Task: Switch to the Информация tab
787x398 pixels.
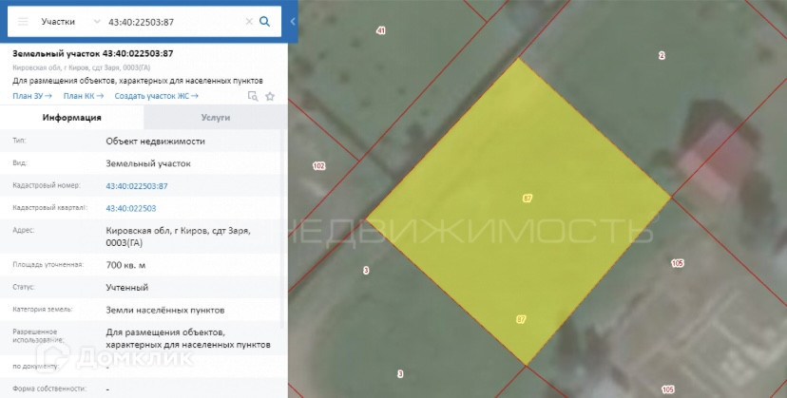Action: click(x=72, y=118)
